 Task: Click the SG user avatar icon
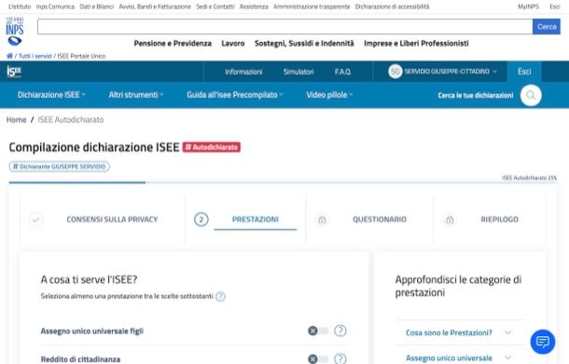(396, 72)
